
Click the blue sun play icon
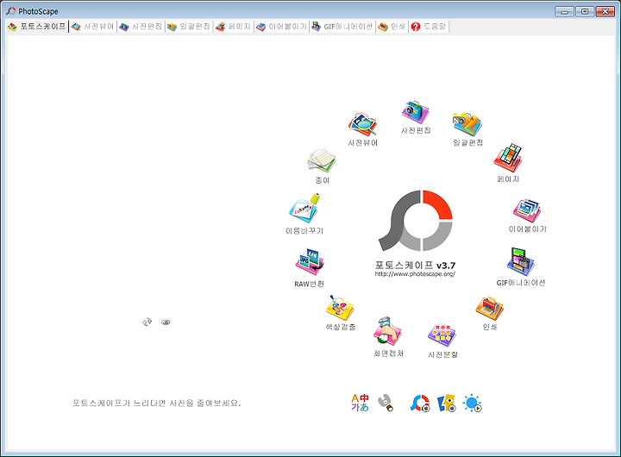click(472, 404)
